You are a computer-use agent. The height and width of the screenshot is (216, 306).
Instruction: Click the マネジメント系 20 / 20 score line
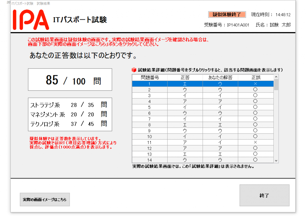tap(69, 115)
